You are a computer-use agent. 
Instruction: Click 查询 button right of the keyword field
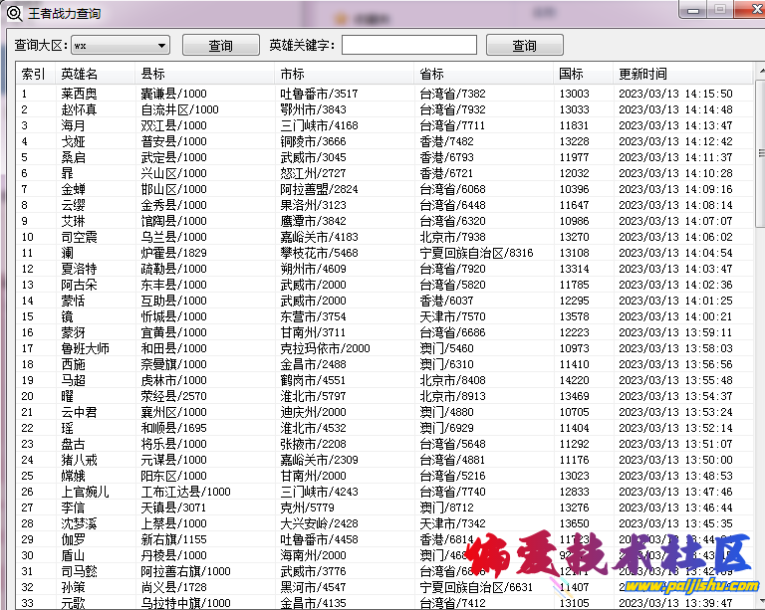point(524,46)
